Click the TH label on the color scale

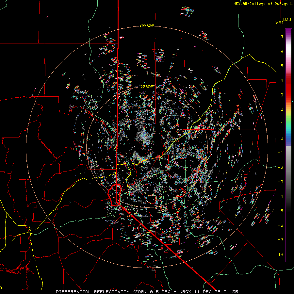tap(281, 254)
